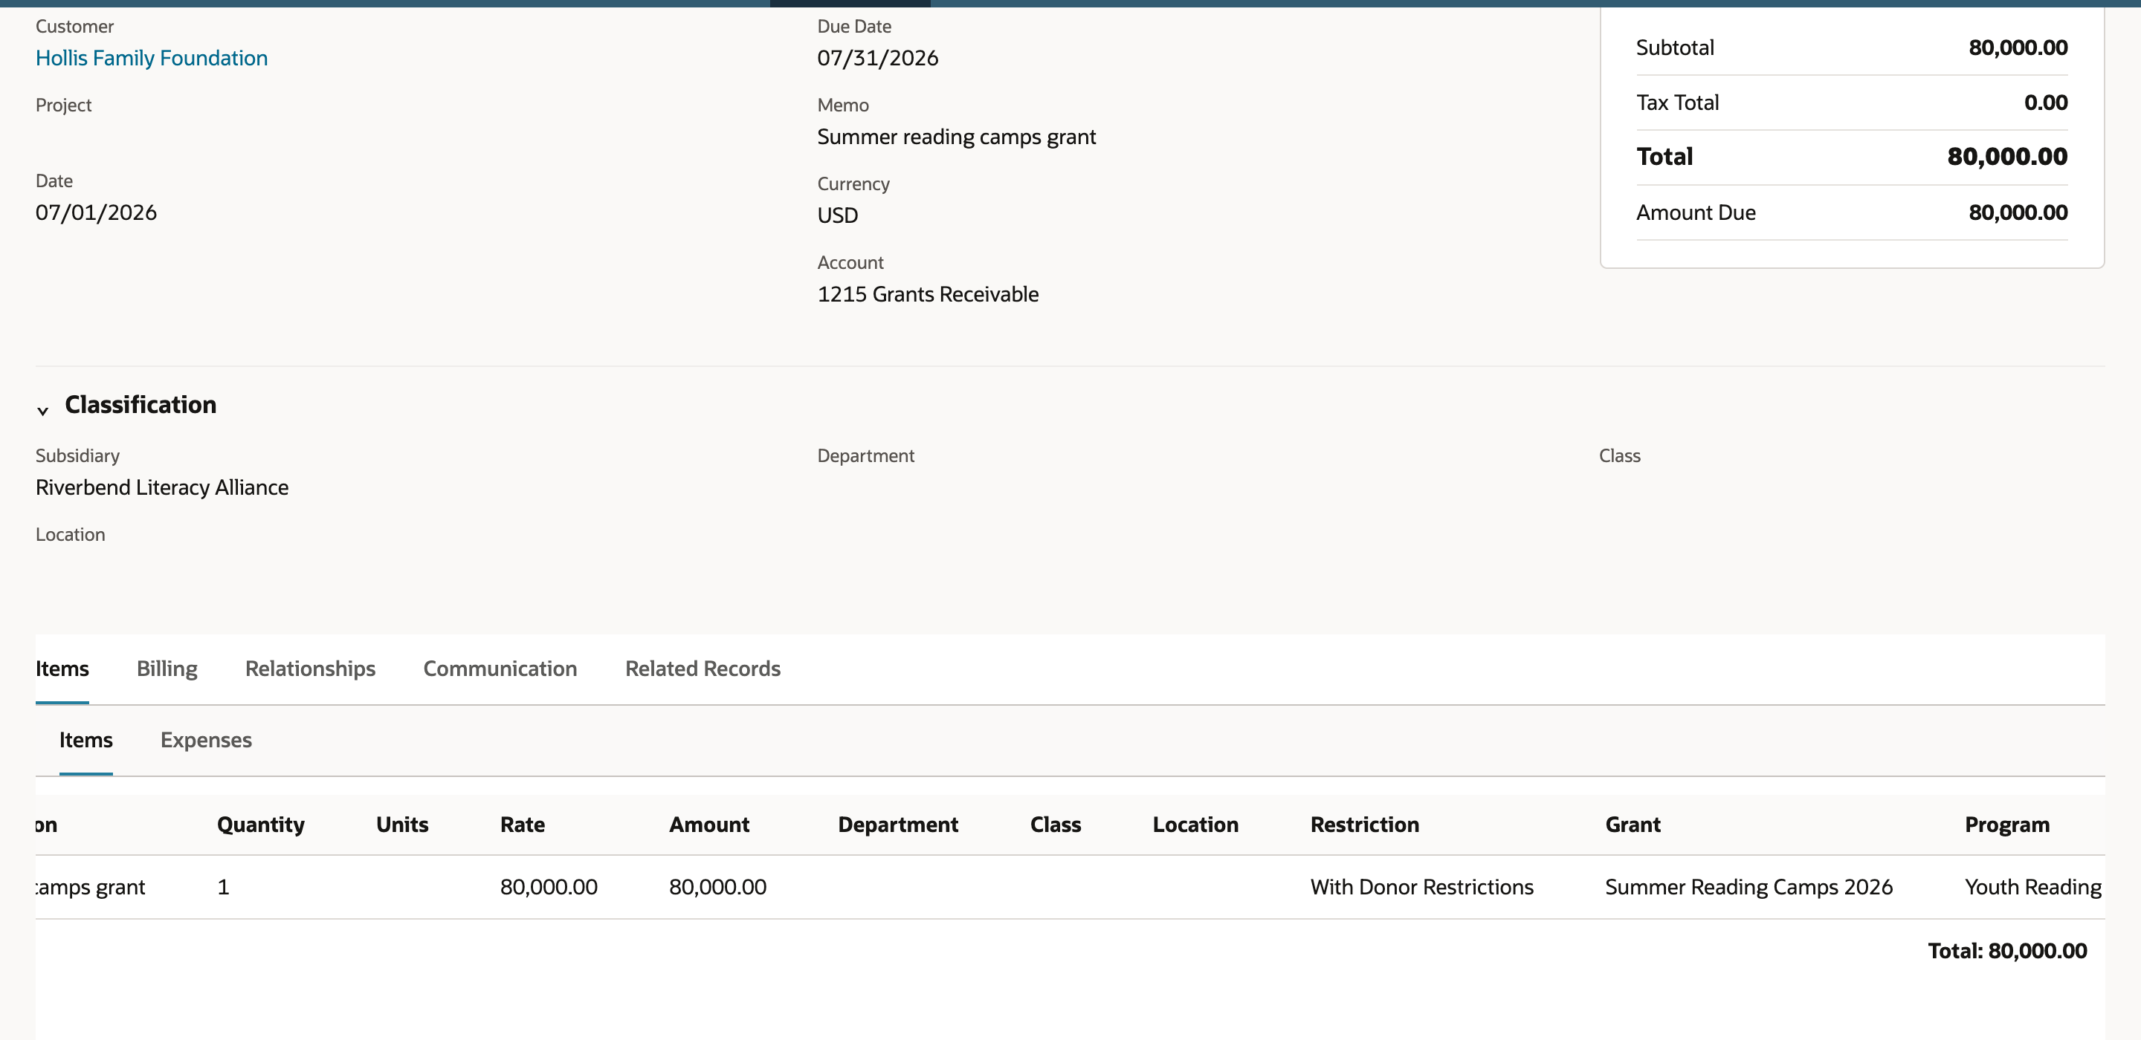
Task: Click the 80,000.00 rate cell
Action: (x=549, y=887)
